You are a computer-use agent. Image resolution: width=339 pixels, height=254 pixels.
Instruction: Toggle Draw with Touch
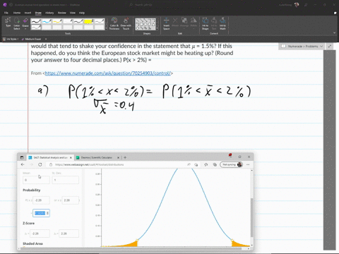coord(126,23)
